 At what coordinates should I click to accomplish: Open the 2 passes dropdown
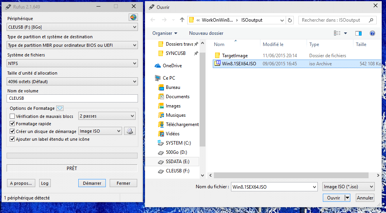107,116
